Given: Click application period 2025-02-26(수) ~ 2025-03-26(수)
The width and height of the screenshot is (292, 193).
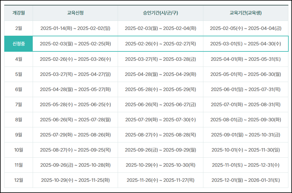Looking at the screenshot, I should [75, 59].
